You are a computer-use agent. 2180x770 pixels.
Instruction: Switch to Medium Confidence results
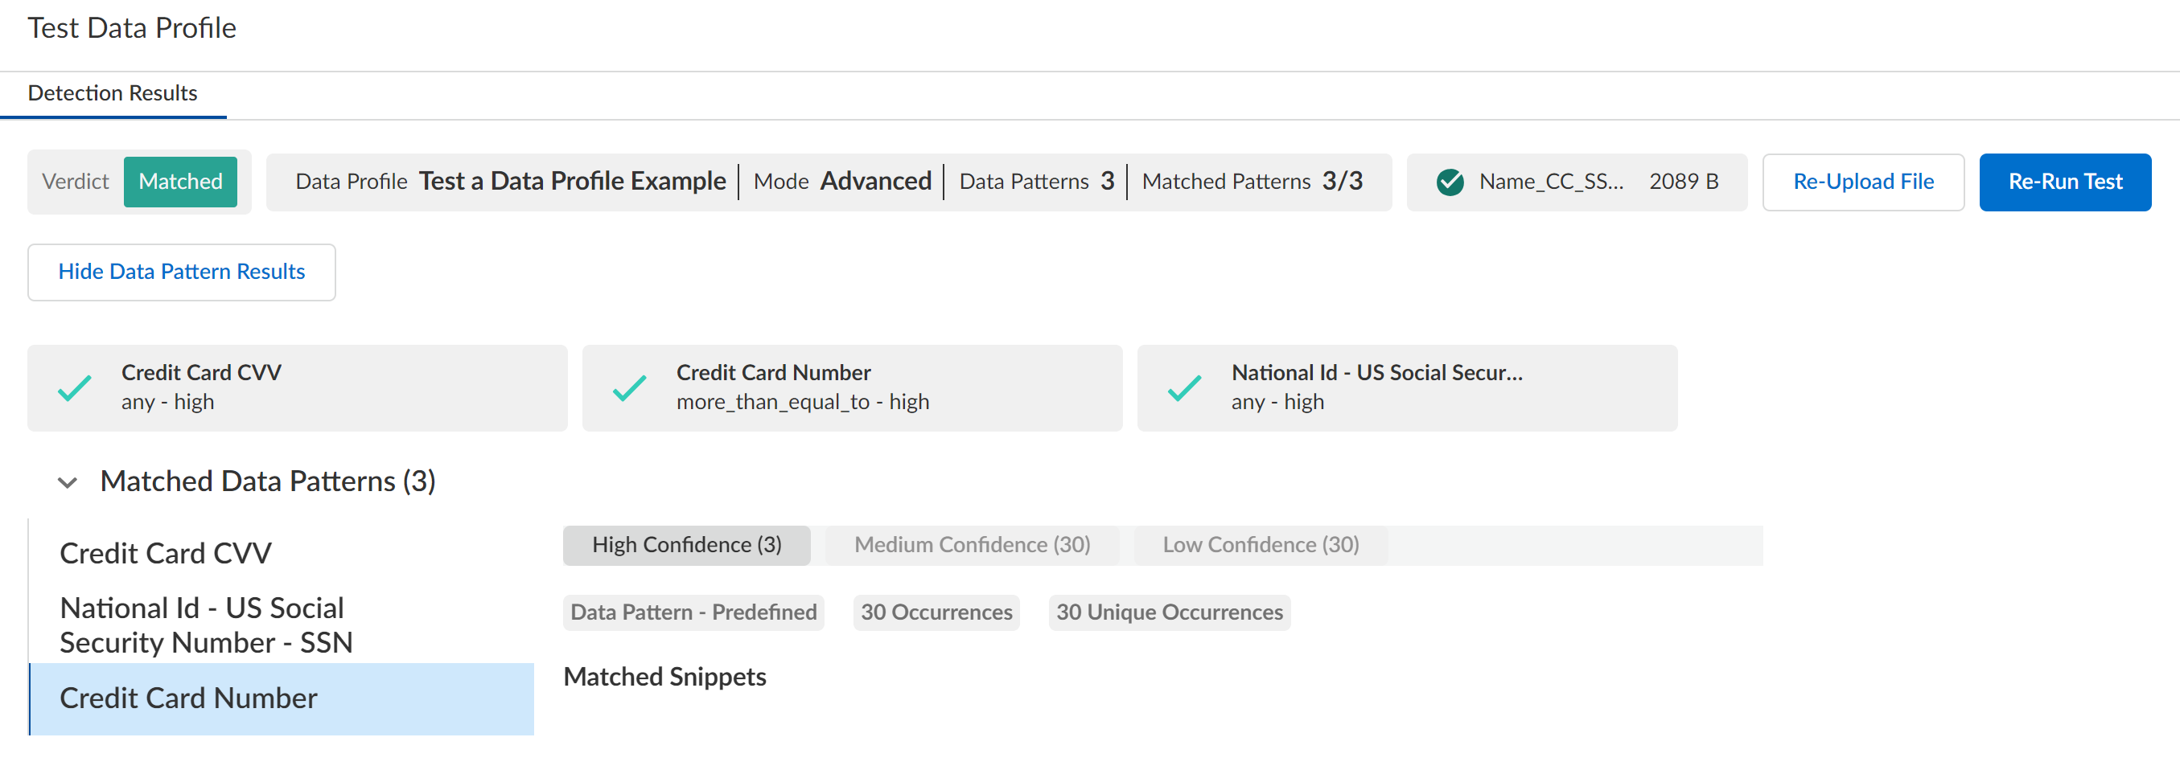tap(972, 545)
